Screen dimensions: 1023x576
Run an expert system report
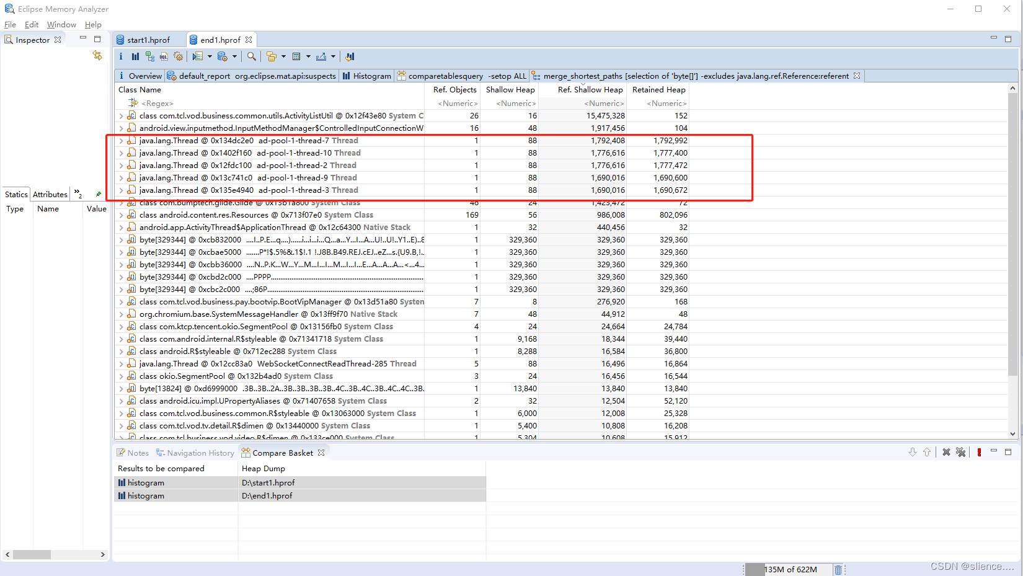tap(197, 56)
